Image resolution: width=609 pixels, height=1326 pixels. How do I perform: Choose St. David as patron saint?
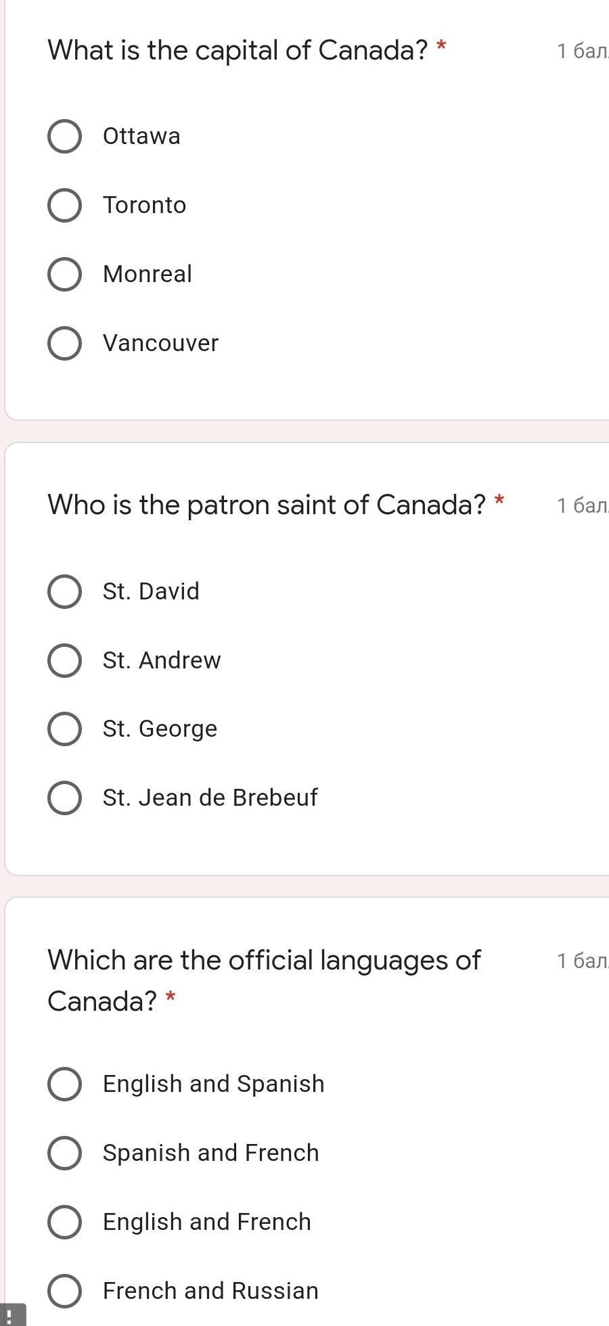[65, 591]
